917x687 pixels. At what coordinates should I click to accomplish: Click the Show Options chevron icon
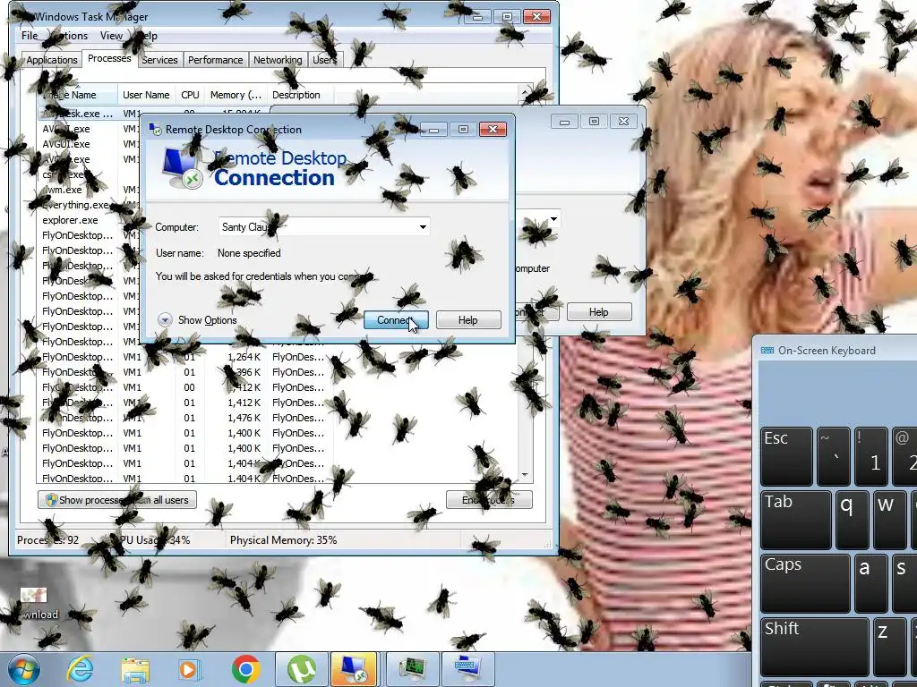(x=165, y=320)
